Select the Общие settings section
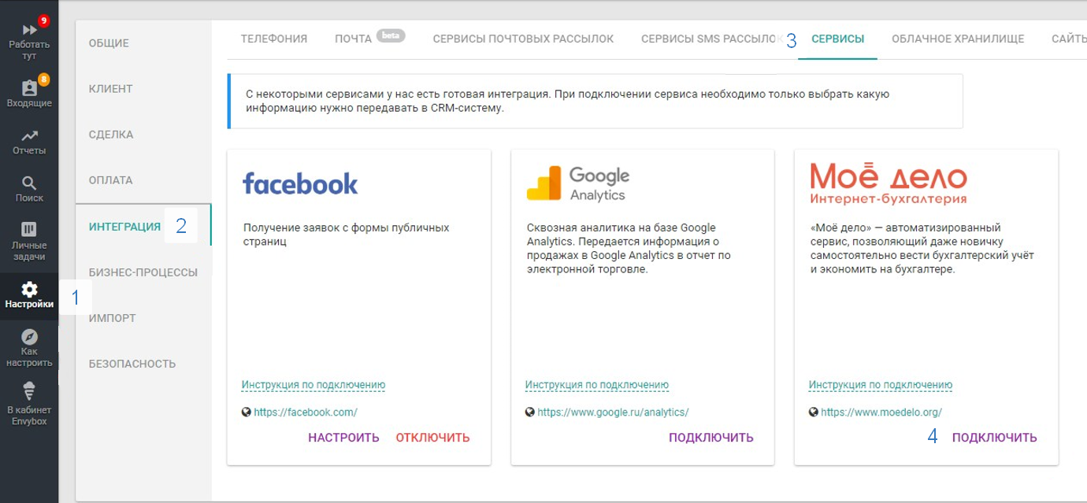The height and width of the screenshot is (503, 1087). (109, 43)
